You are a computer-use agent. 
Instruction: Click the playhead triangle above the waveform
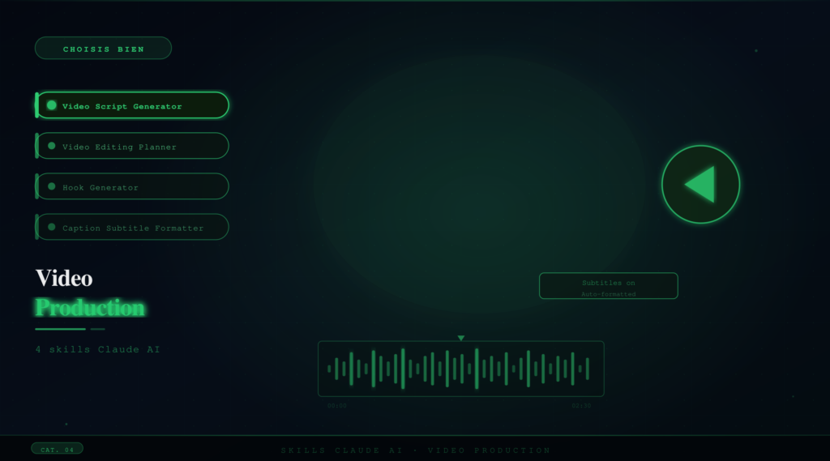coord(460,338)
